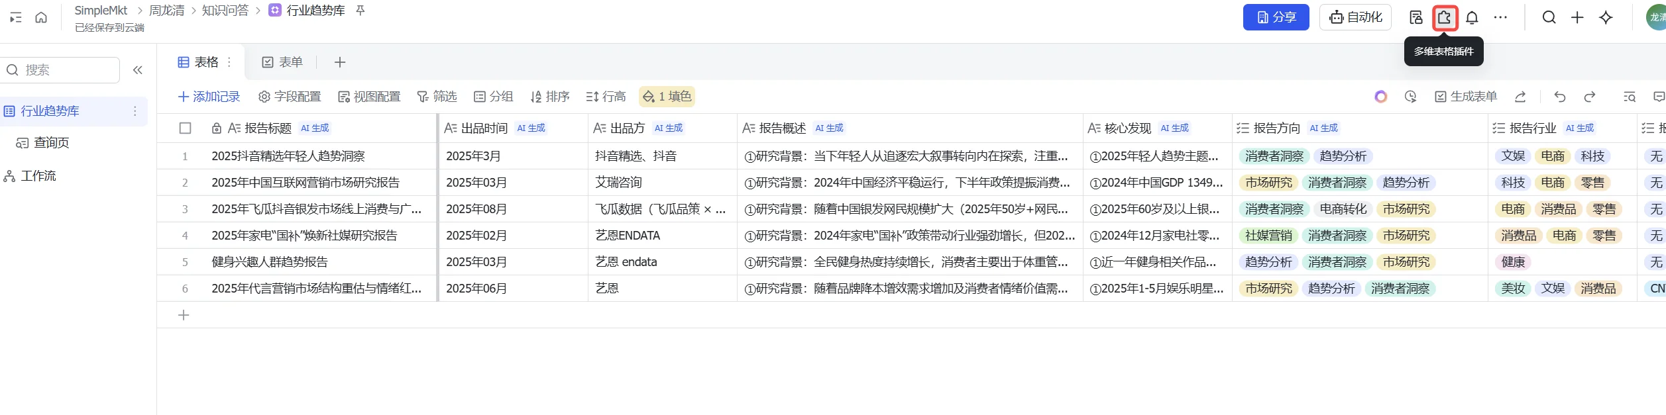Open 表格 tab more options dots
Viewport: 1666px width, 415px height.
pyautogui.click(x=229, y=62)
